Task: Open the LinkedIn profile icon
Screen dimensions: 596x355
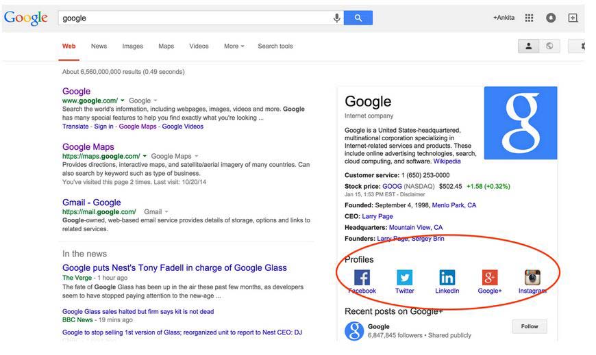Action: (x=447, y=277)
